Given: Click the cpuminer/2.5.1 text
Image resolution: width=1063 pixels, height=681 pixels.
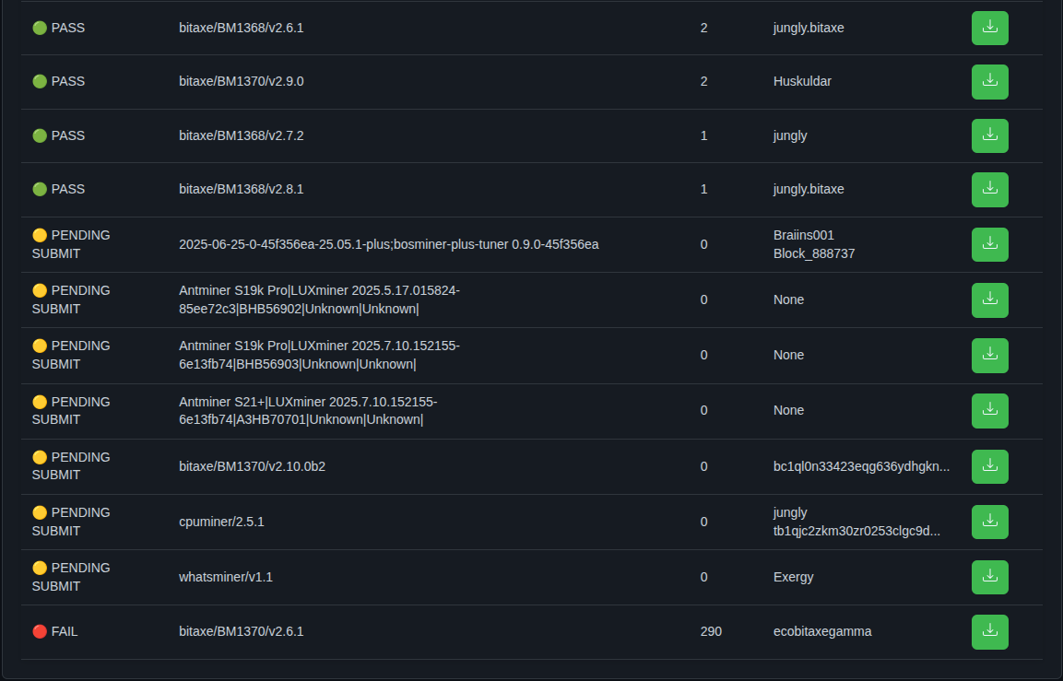Looking at the screenshot, I should 221,522.
